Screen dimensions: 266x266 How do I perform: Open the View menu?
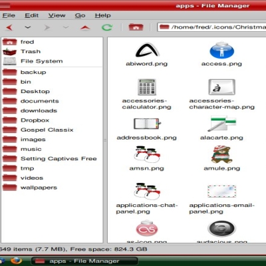tap(57, 15)
